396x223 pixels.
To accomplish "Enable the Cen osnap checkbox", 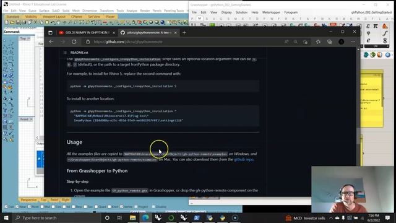I will click(x=53, y=207).
